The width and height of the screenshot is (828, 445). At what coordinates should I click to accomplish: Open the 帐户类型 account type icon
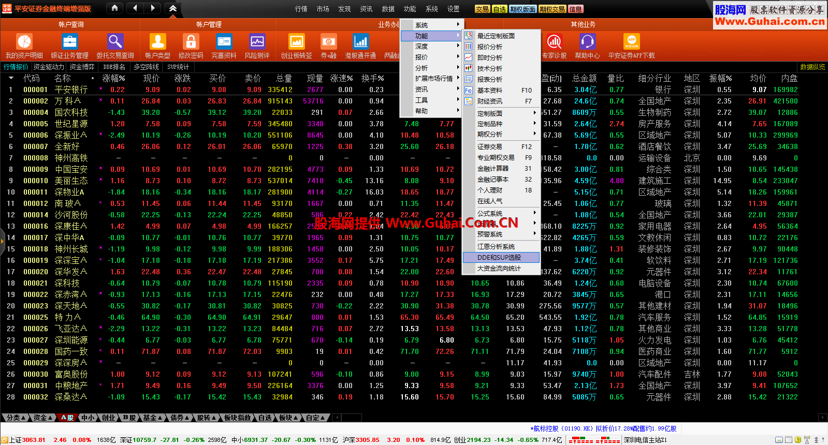point(157,41)
